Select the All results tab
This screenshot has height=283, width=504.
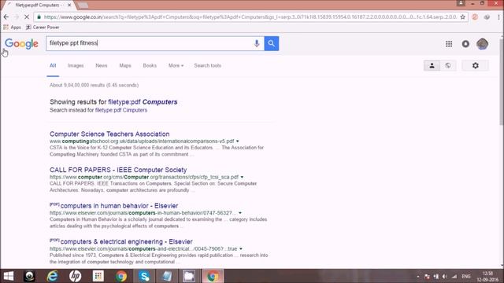tap(53, 65)
